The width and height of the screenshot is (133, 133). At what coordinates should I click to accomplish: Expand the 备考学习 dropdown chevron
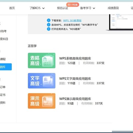tap(94, 8)
